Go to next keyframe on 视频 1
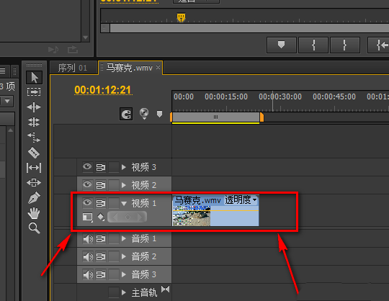 (140, 217)
